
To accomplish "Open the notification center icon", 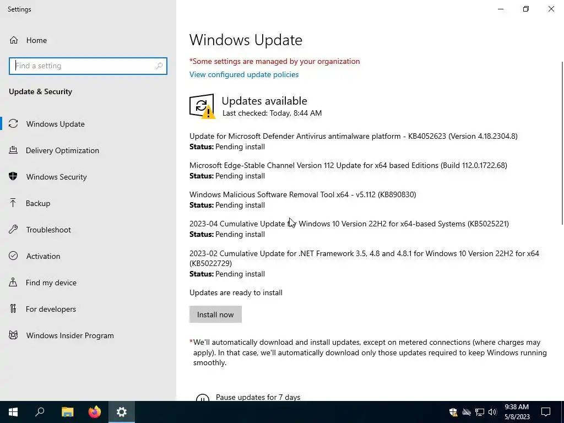I will pyautogui.click(x=546, y=412).
